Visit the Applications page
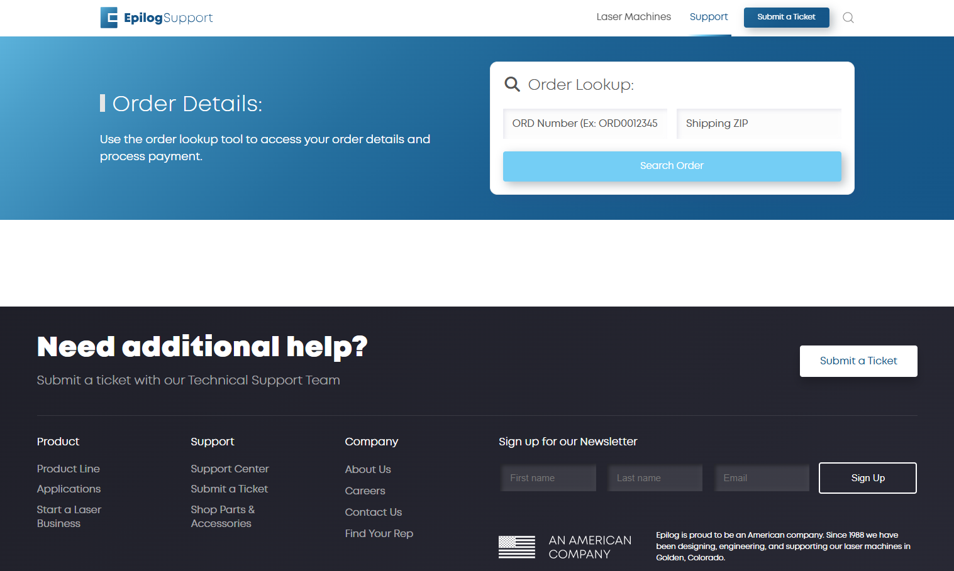This screenshot has width=954, height=571. tap(69, 489)
